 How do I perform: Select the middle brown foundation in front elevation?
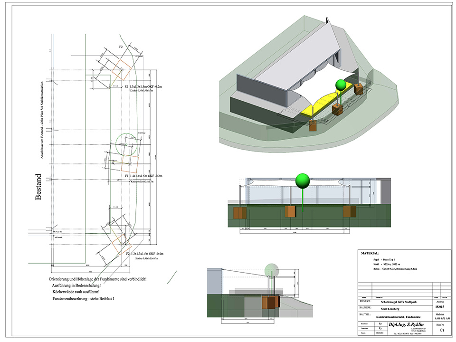tap(291, 213)
